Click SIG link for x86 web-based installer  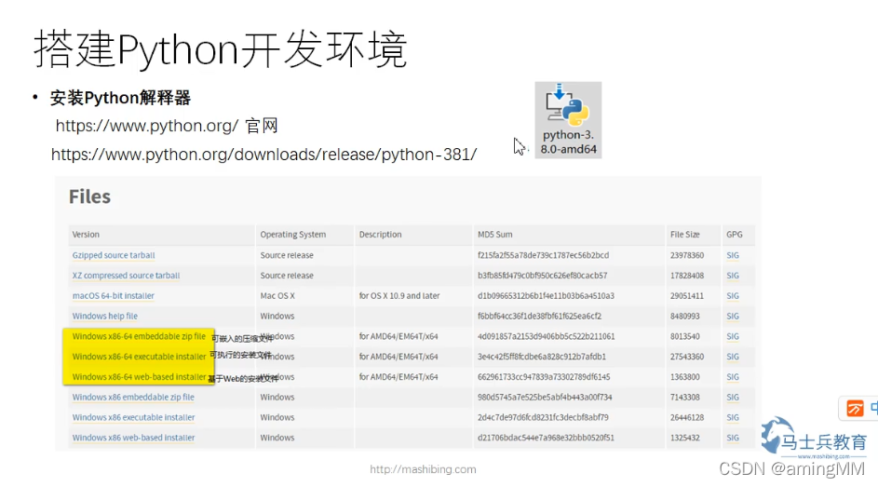733,437
